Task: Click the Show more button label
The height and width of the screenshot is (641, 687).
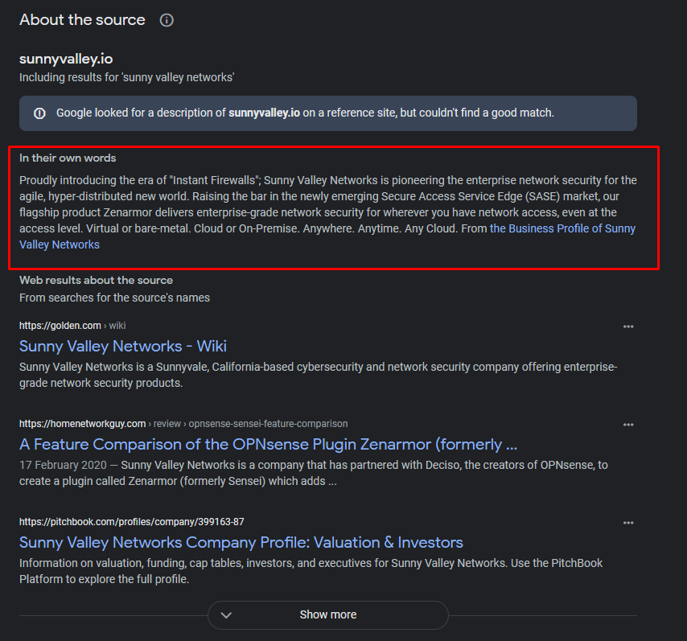Action: (328, 614)
